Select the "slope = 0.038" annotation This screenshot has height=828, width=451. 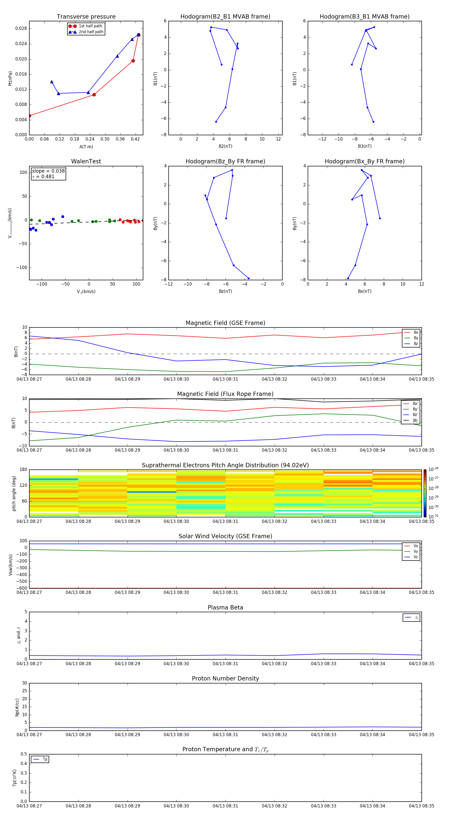point(48,171)
